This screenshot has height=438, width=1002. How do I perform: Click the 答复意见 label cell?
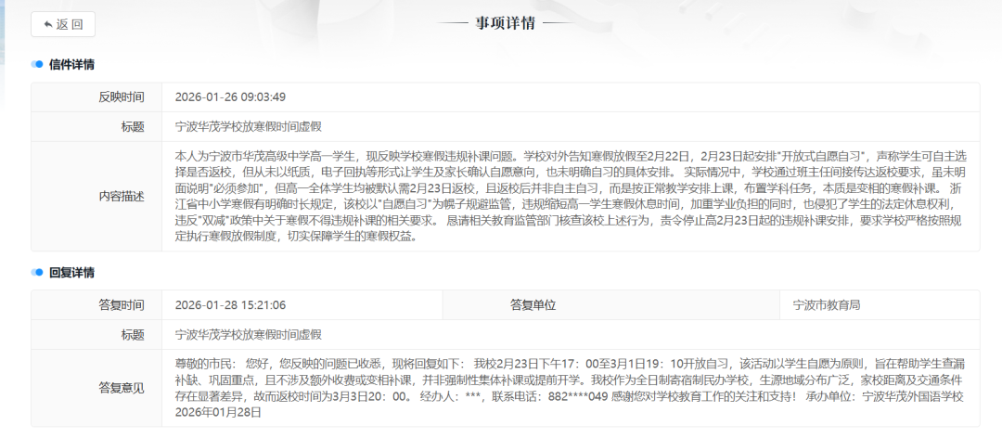pyautogui.click(x=122, y=387)
